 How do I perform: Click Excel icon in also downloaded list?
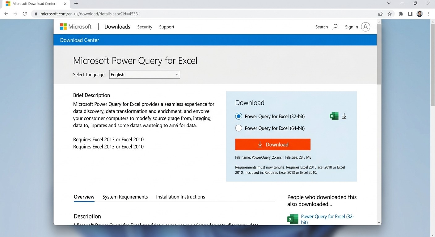coord(293,219)
